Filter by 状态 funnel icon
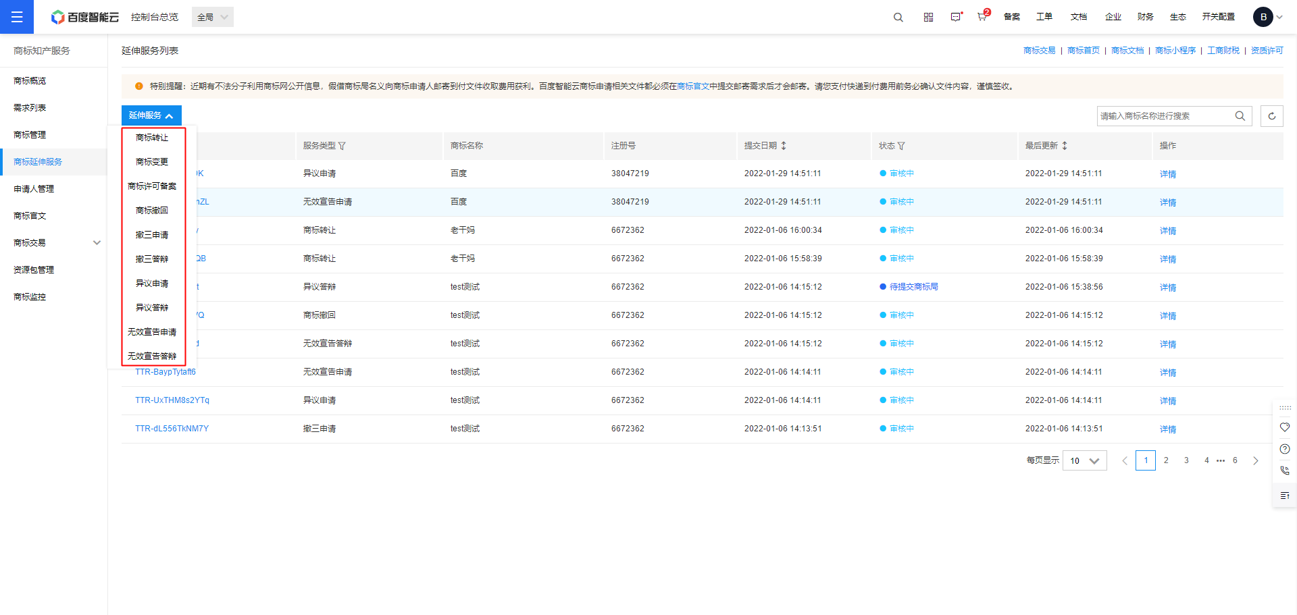 (x=901, y=146)
